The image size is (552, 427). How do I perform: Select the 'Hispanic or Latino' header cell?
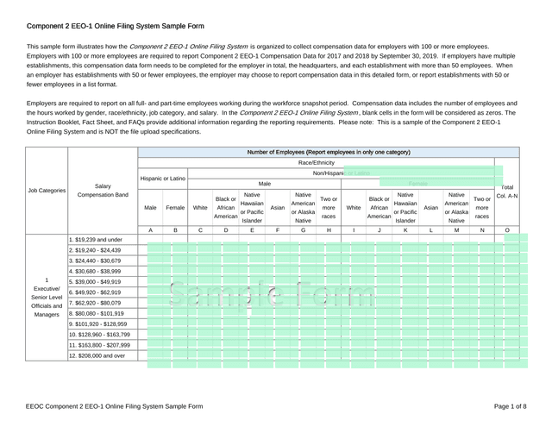(x=163, y=179)
